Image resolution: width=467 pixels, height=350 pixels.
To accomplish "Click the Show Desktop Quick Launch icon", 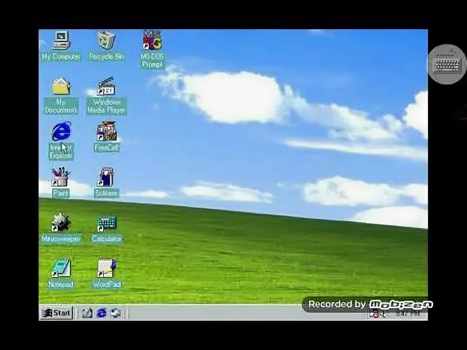I will coord(116,313).
